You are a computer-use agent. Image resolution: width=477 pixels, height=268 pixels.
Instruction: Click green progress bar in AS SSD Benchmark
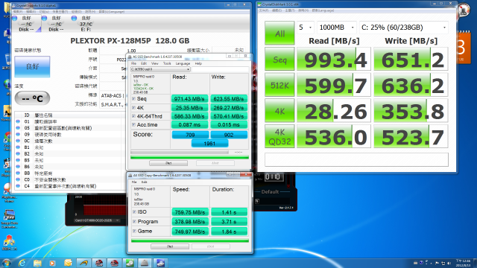click(189, 157)
